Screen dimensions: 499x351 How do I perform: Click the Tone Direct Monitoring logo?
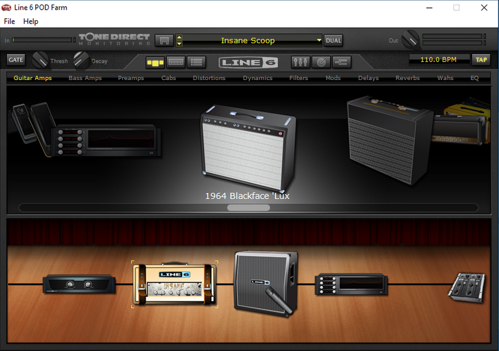pos(114,40)
